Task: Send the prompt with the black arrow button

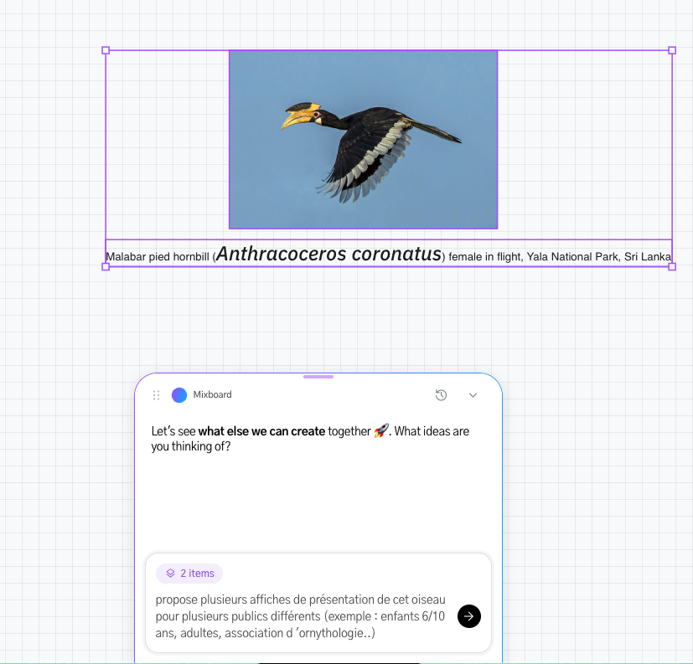Action: coord(469,616)
